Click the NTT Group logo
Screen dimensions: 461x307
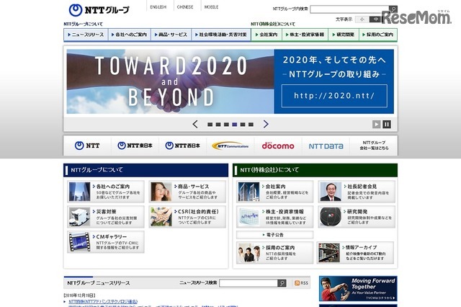[x=99, y=10]
